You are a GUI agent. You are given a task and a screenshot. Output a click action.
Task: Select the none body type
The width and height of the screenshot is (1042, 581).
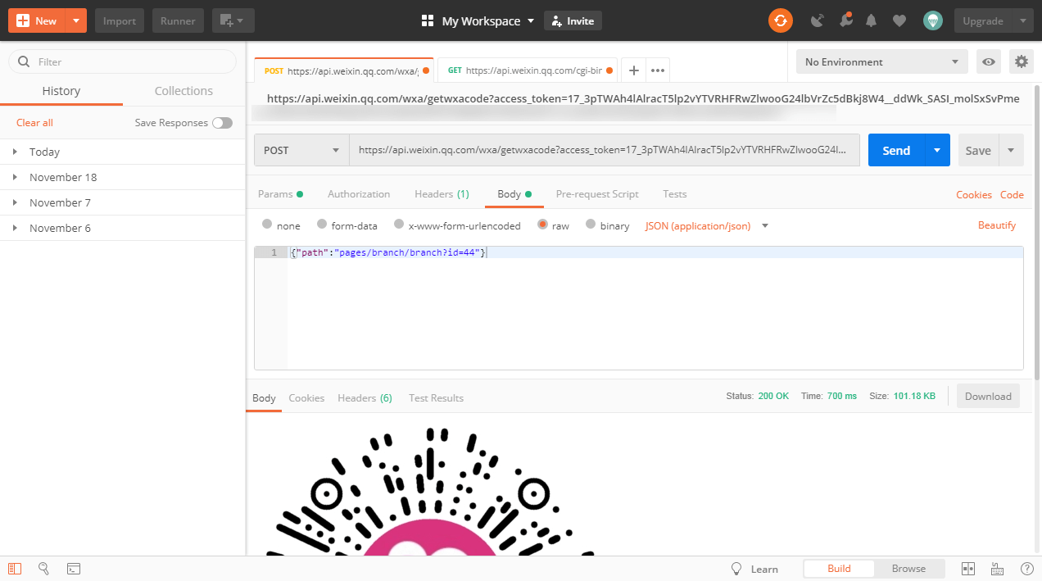pyautogui.click(x=267, y=225)
